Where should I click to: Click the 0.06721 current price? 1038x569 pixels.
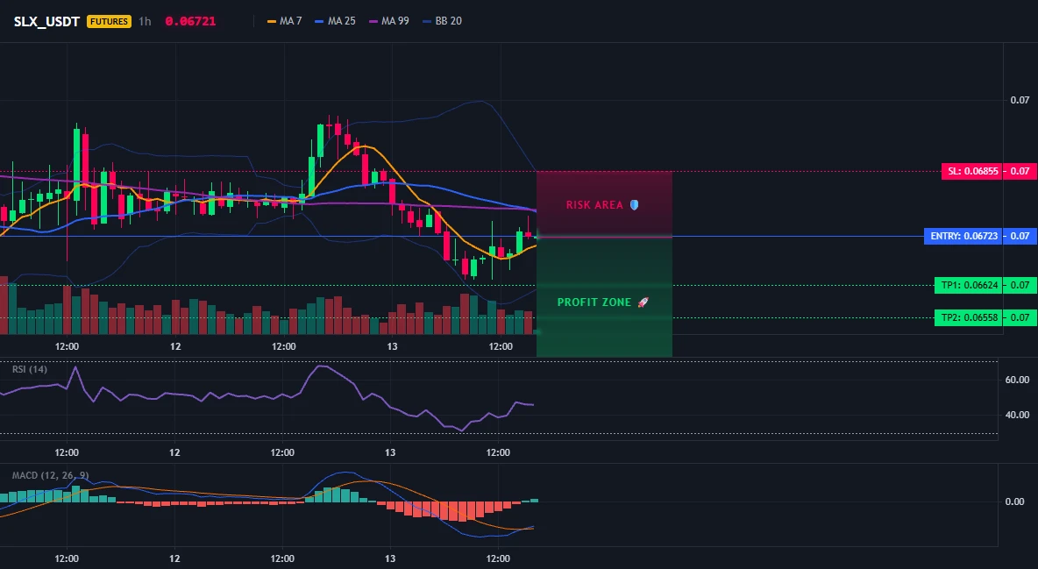(x=190, y=21)
